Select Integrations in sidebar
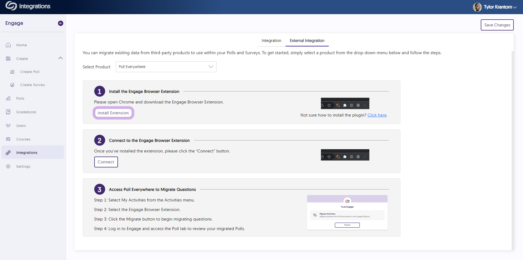 coord(33,152)
